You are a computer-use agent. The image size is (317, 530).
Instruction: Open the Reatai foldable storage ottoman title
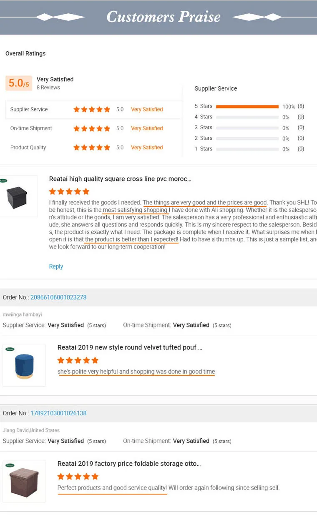[x=129, y=463]
